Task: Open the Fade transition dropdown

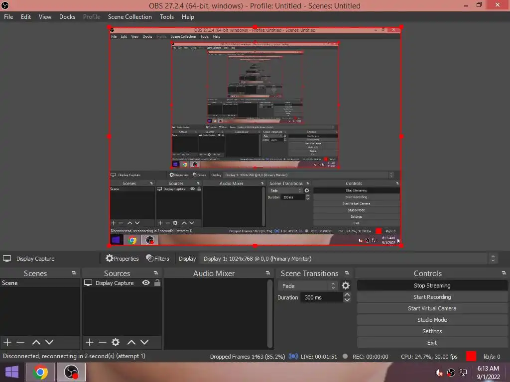Action: [x=308, y=286]
